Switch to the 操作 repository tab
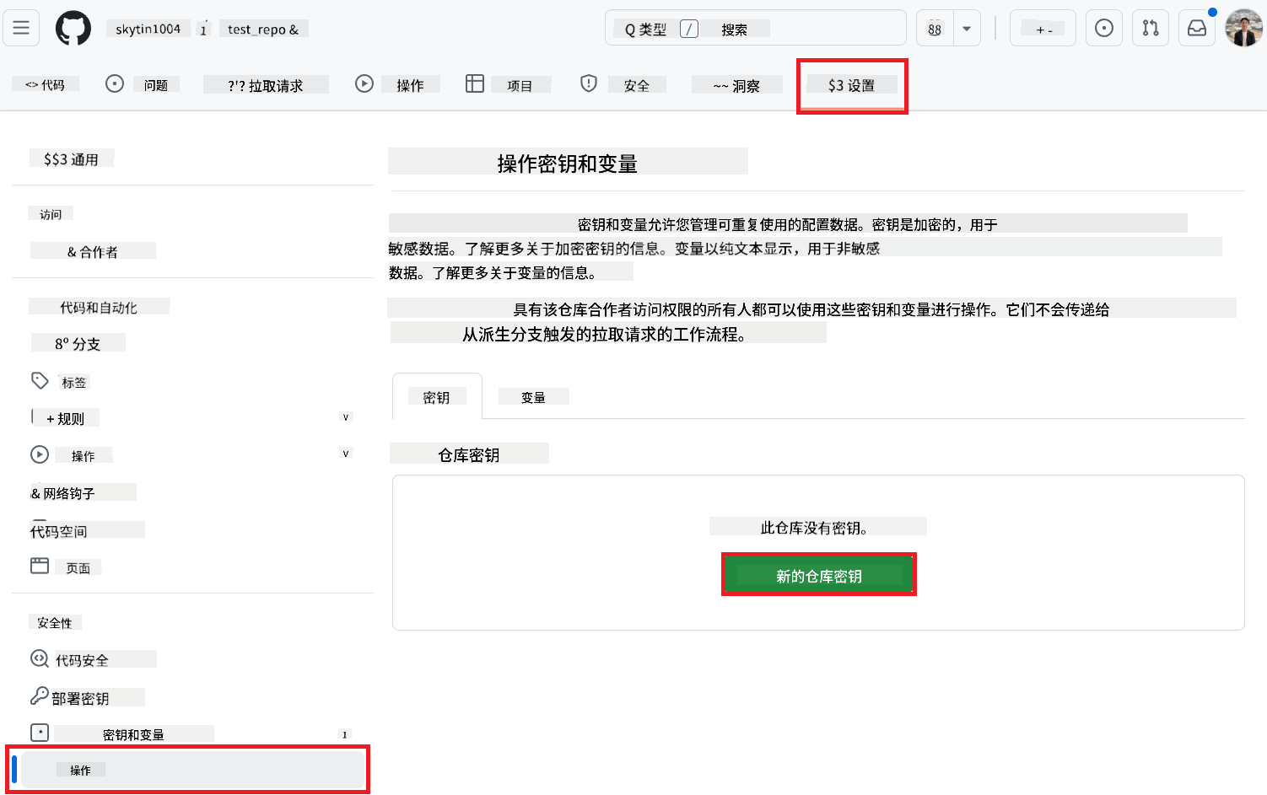Viewport: 1267px width, 795px height. coord(410,84)
